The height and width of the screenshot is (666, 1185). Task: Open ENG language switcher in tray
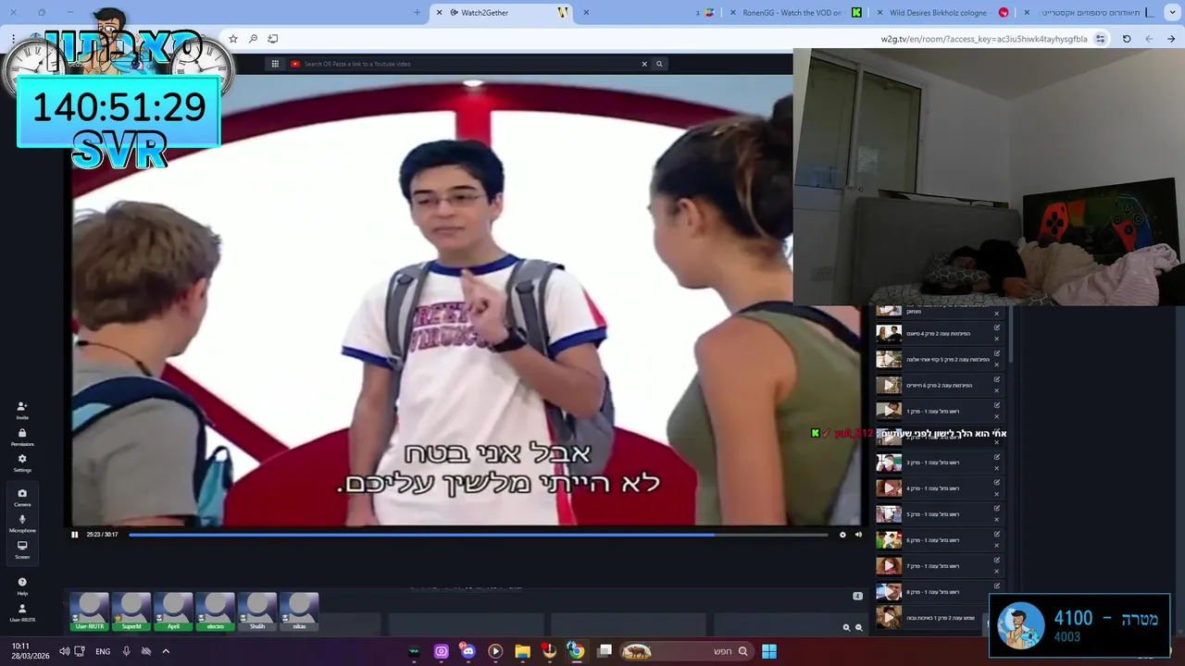click(x=103, y=651)
